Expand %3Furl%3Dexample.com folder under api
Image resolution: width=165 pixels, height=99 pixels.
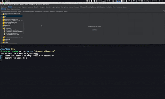[3, 24]
